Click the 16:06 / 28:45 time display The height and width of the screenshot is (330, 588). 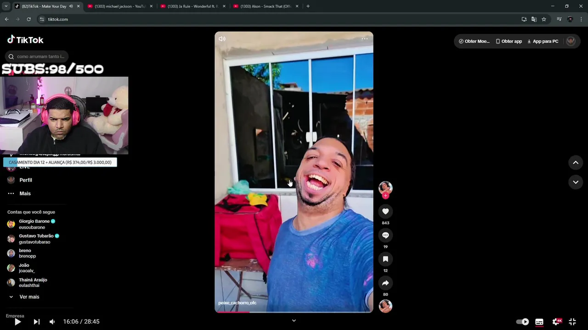click(81, 322)
